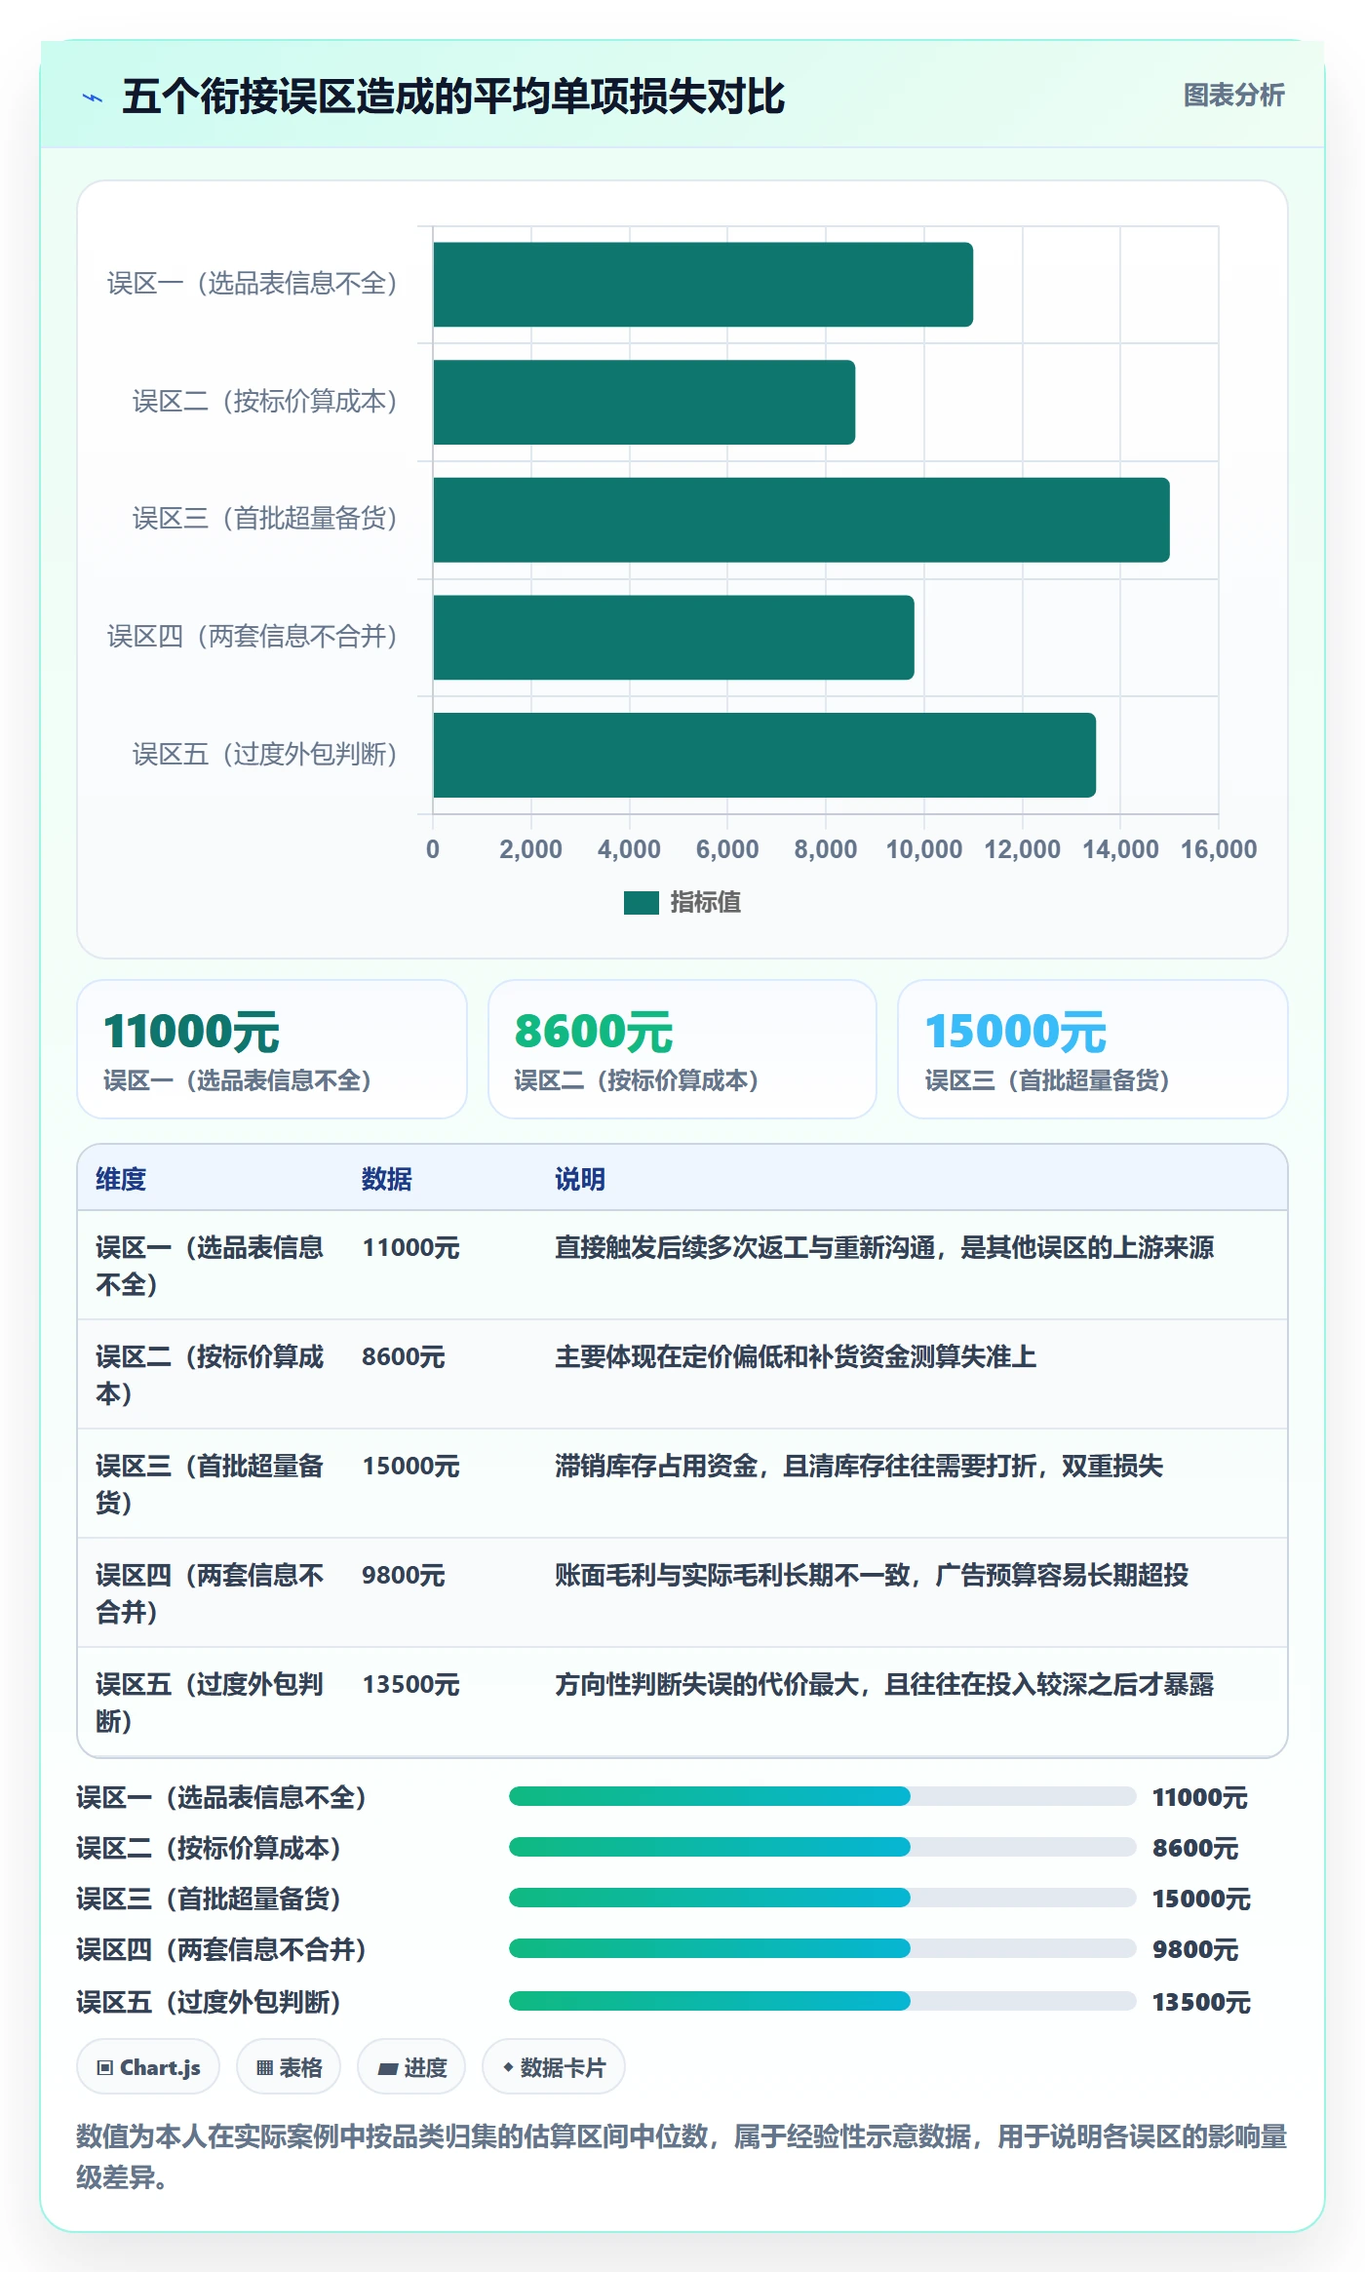
Task: Click the 数据 column header
Action: [x=387, y=1179]
